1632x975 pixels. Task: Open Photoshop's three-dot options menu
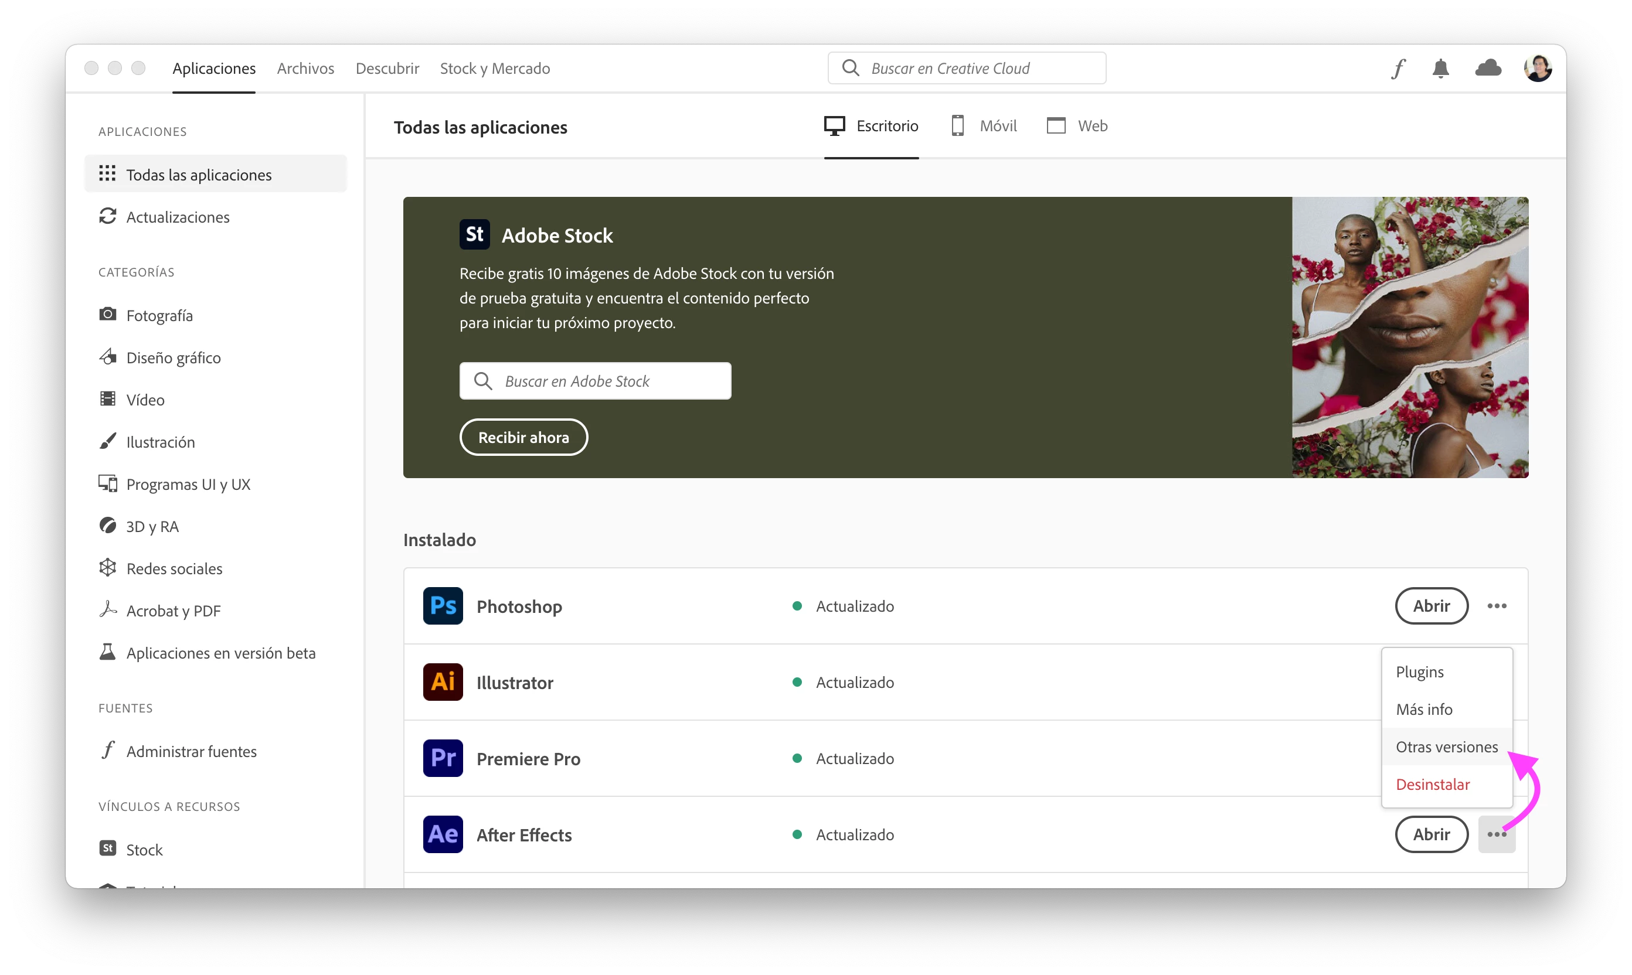click(1497, 606)
